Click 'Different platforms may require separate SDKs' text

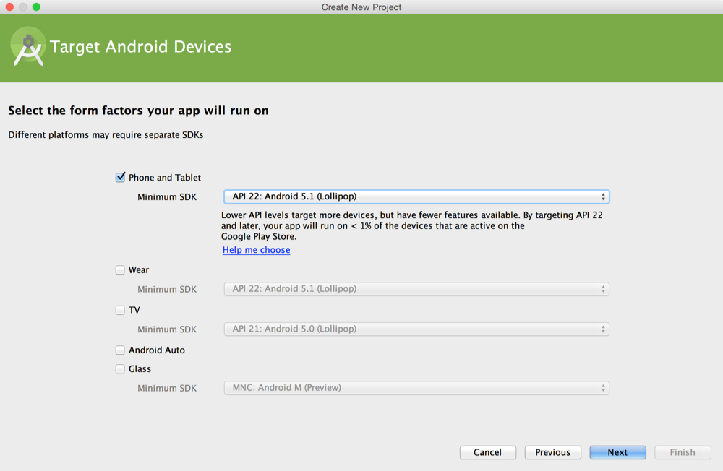click(106, 135)
